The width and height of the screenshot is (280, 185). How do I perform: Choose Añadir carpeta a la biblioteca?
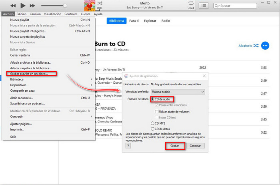[x=48, y=68]
